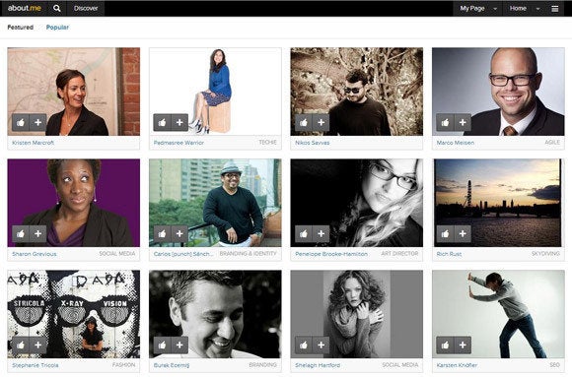This screenshot has height=377, width=572.
Task: Click the search magnifier icon
Action: point(57,9)
